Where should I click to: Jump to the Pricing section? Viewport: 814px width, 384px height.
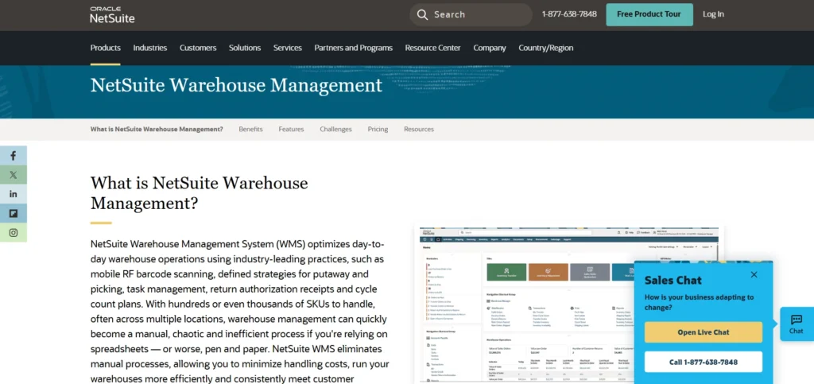(x=378, y=130)
